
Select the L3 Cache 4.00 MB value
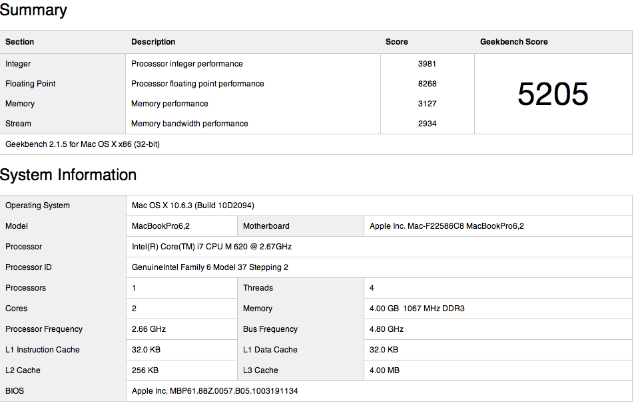click(x=384, y=370)
